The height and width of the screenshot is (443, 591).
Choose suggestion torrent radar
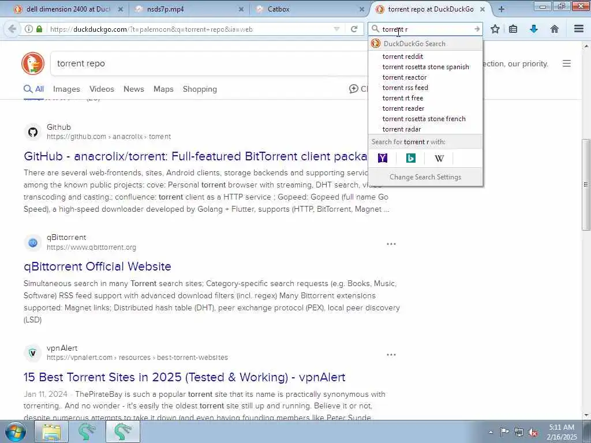[425, 129]
